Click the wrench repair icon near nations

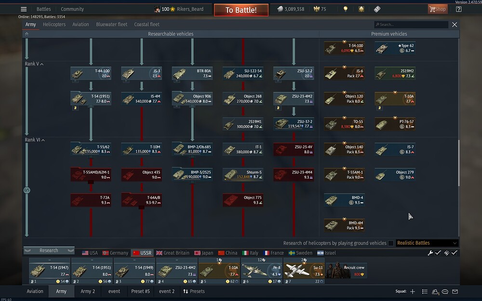[430, 253]
